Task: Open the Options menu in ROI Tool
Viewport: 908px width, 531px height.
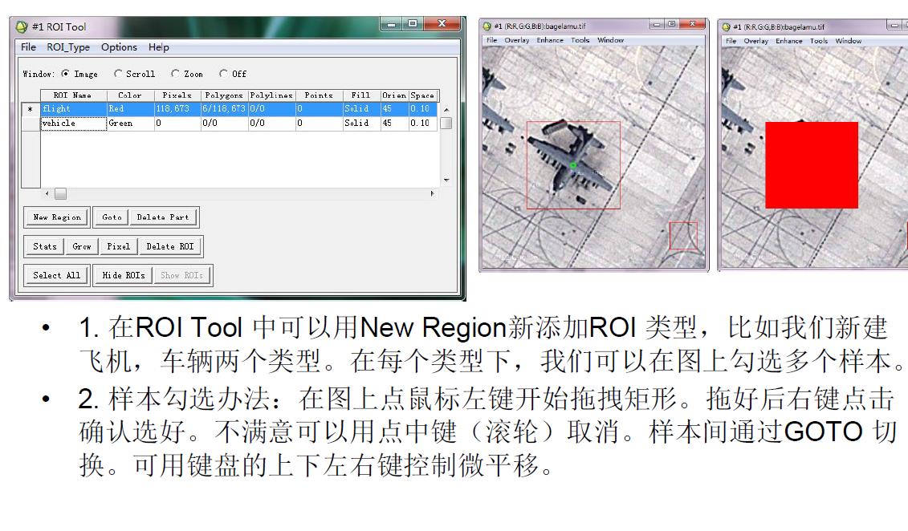Action: [x=120, y=47]
